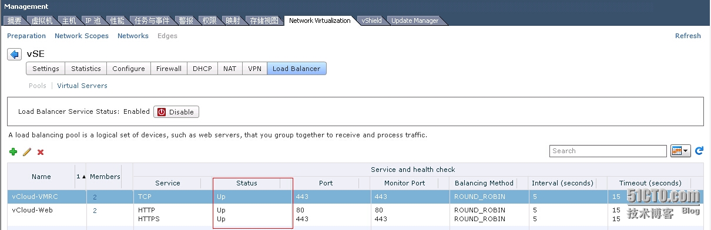The height and width of the screenshot is (230, 711).
Task: Click the TCP service cell
Action: click(145, 197)
